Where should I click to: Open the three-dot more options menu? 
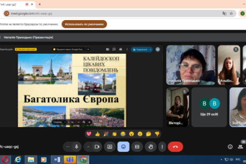tap(162, 146)
